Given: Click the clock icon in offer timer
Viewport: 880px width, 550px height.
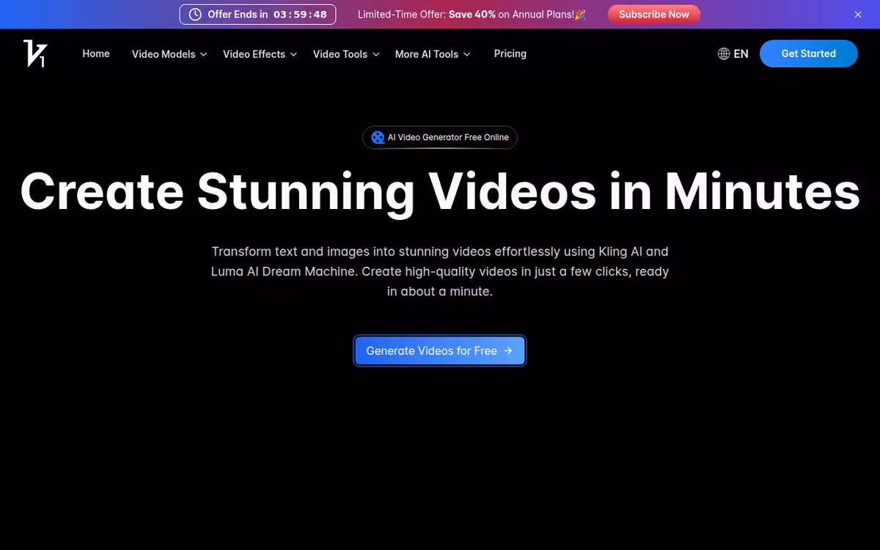Looking at the screenshot, I should point(195,15).
